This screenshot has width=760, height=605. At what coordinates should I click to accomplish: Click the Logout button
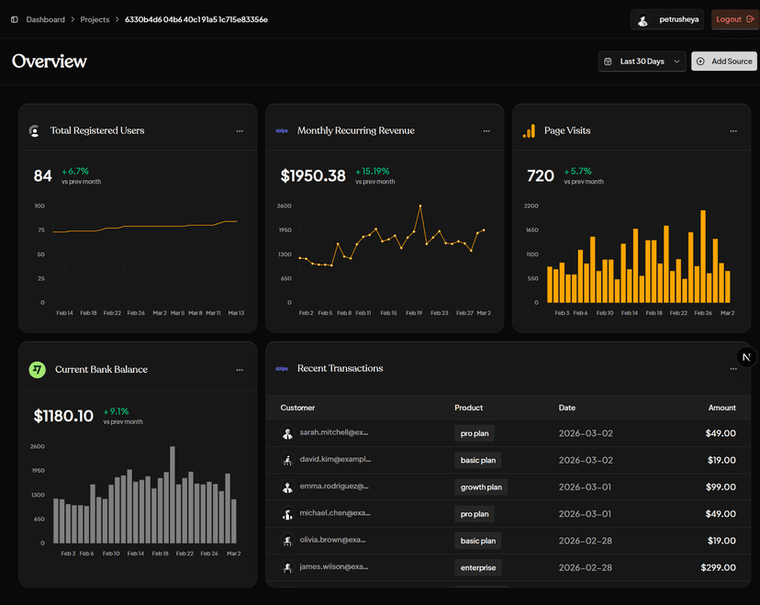(734, 19)
